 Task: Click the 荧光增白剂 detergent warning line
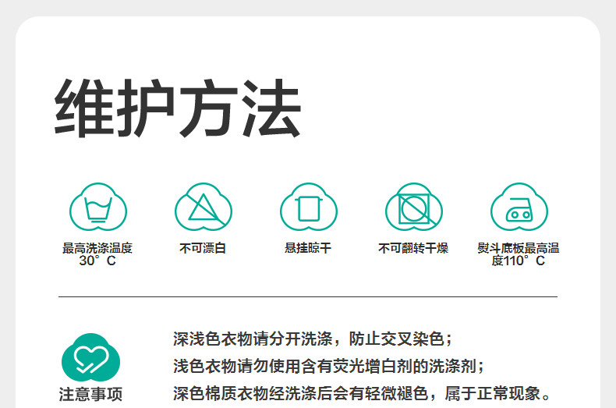(328, 366)
